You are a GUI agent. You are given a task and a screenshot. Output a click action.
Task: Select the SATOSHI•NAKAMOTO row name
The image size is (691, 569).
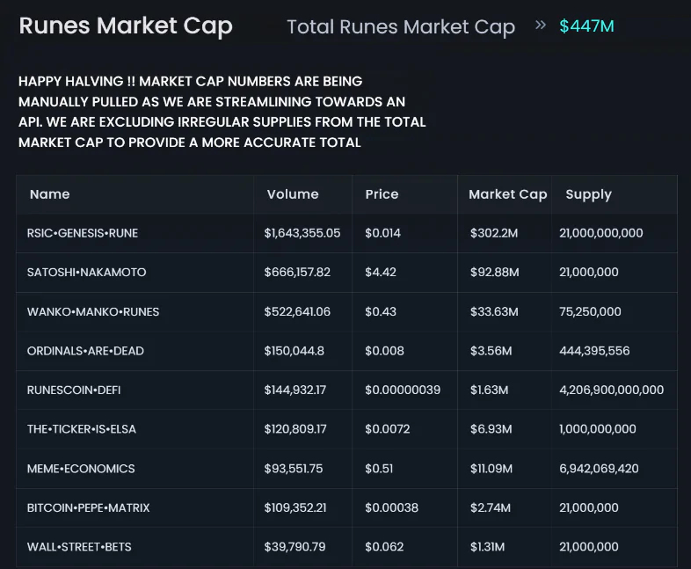86,273
